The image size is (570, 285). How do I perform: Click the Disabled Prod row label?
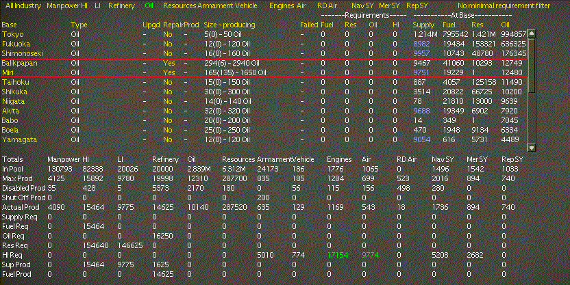point(23,188)
